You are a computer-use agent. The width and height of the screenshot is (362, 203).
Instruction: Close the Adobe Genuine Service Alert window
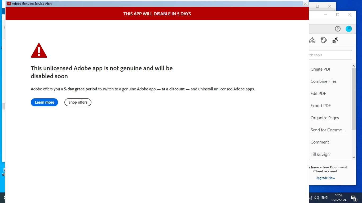click(x=305, y=4)
